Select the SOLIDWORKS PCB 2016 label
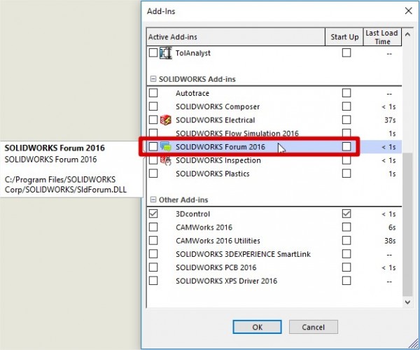The height and width of the screenshot is (350, 420). coord(216,267)
